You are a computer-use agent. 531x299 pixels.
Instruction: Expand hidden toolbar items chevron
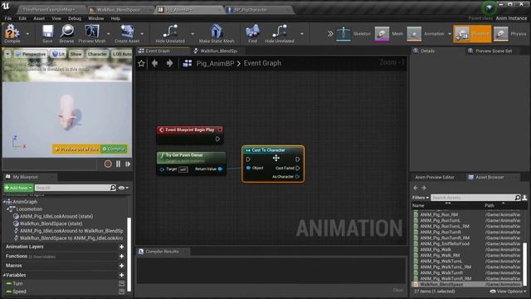click(x=330, y=33)
